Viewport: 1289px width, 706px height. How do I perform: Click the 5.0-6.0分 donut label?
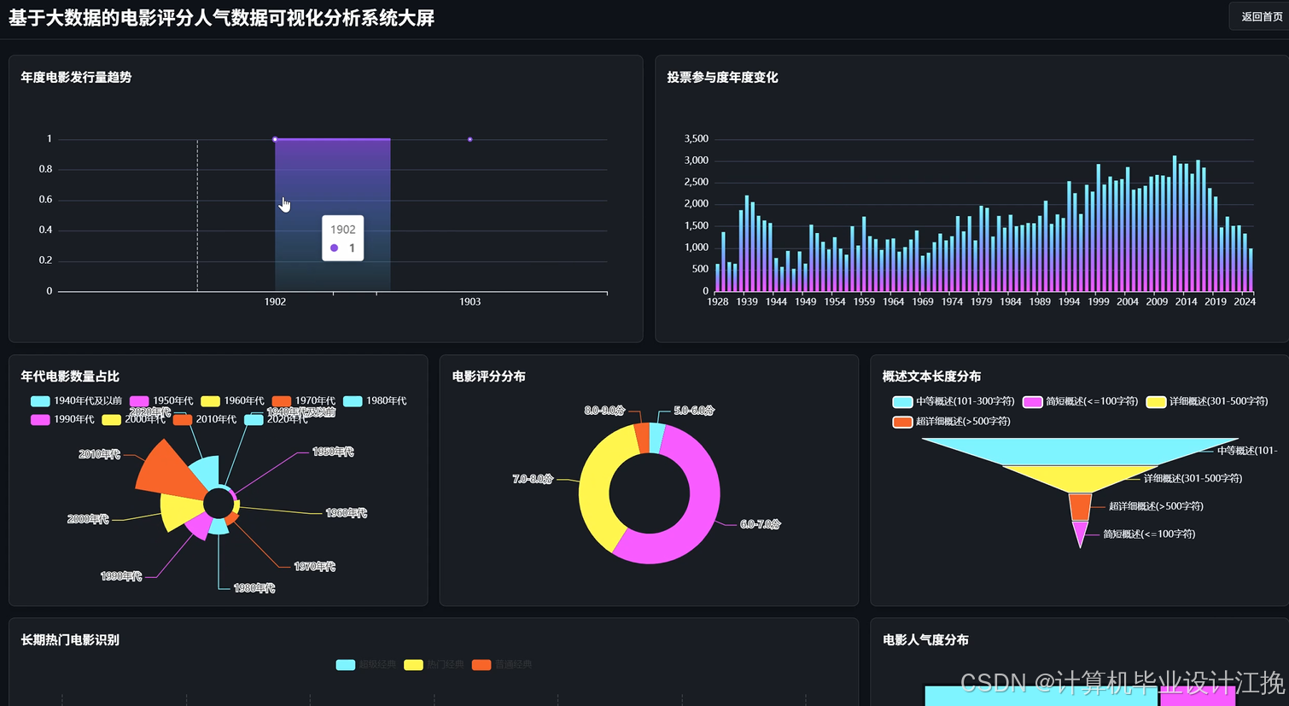pos(694,411)
